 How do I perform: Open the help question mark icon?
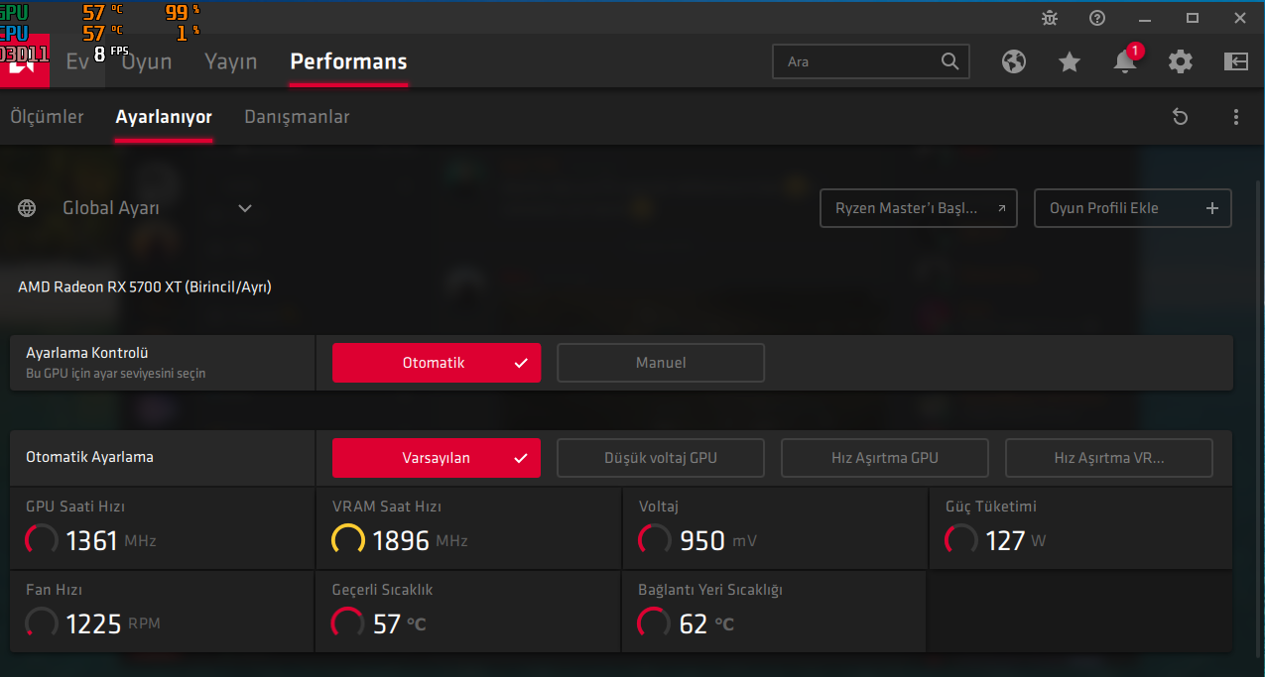point(1097,18)
